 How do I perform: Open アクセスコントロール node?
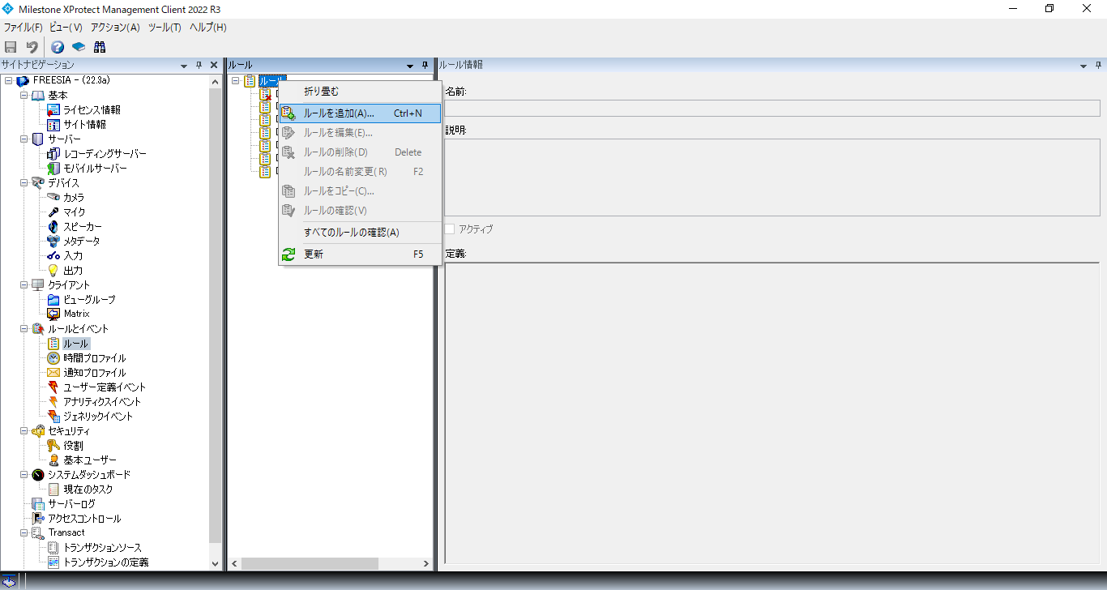coord(84,519)
